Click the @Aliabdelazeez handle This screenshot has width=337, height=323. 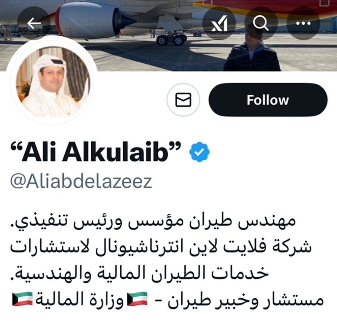point(81,182)
